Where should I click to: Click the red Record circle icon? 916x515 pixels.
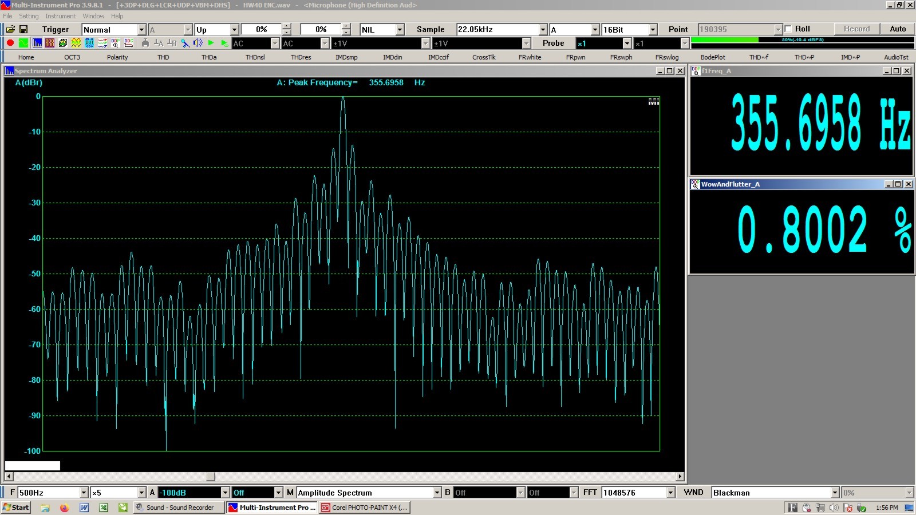10,43
